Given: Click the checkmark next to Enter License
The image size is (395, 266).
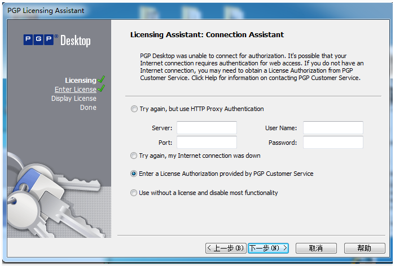Looking at the screenshot, I should 101,88.
